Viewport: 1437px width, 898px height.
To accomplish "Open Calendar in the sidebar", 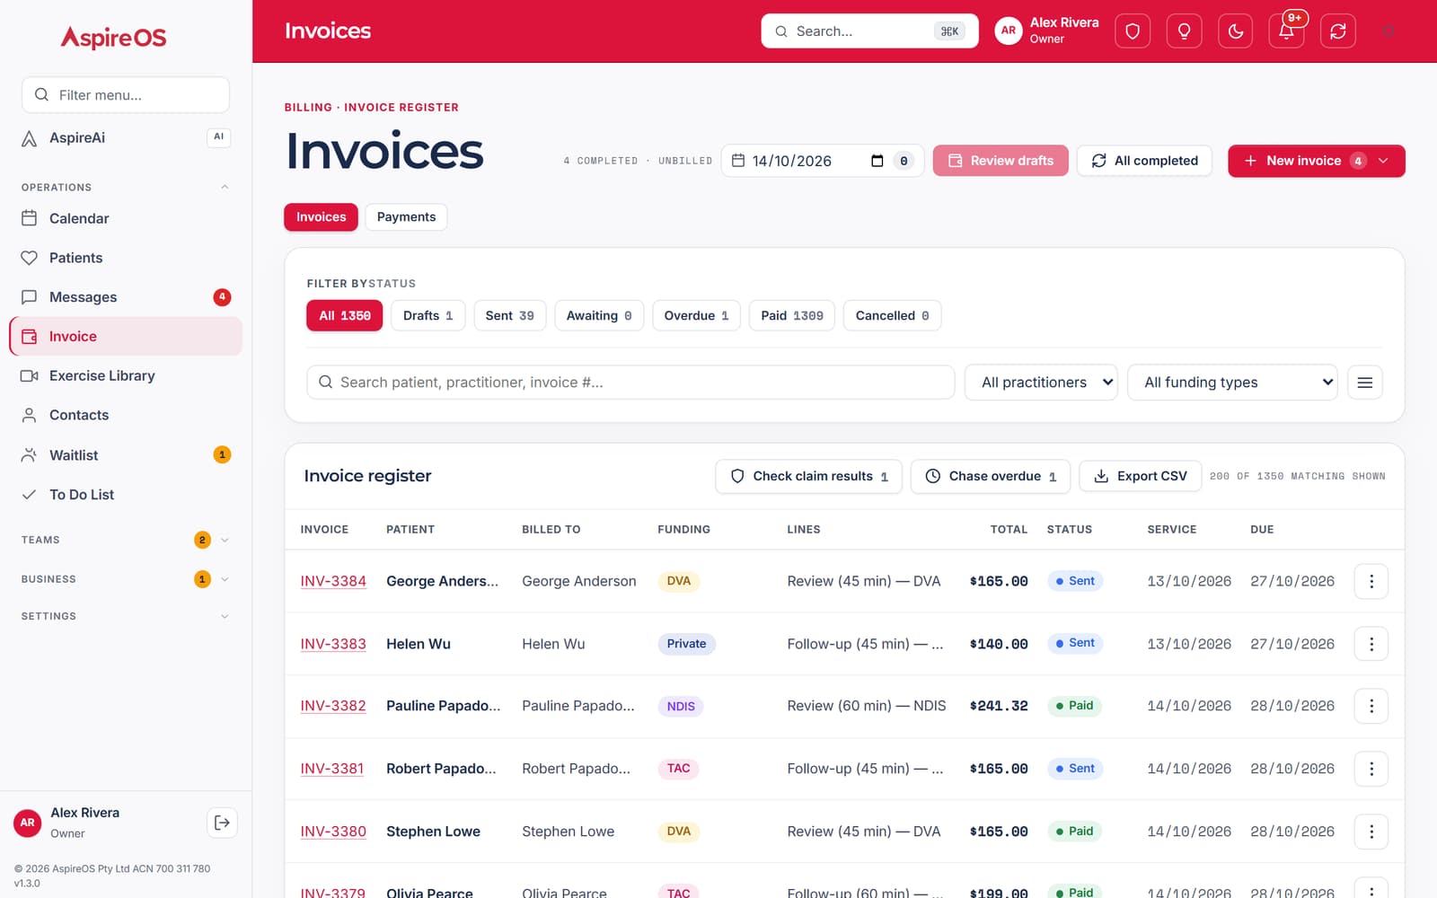I will (126, 218).
